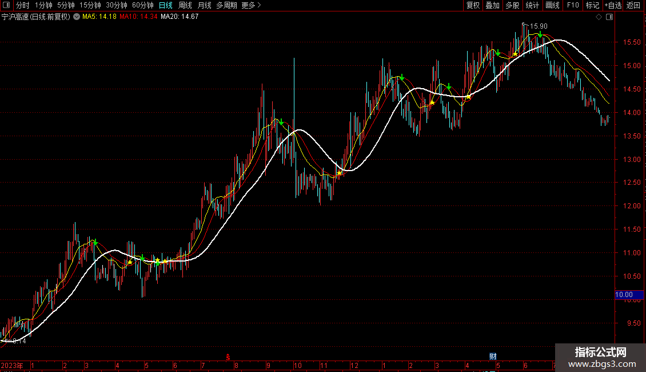Click the 9.50 price axis label
646x372 pixels.
[633, 323]
